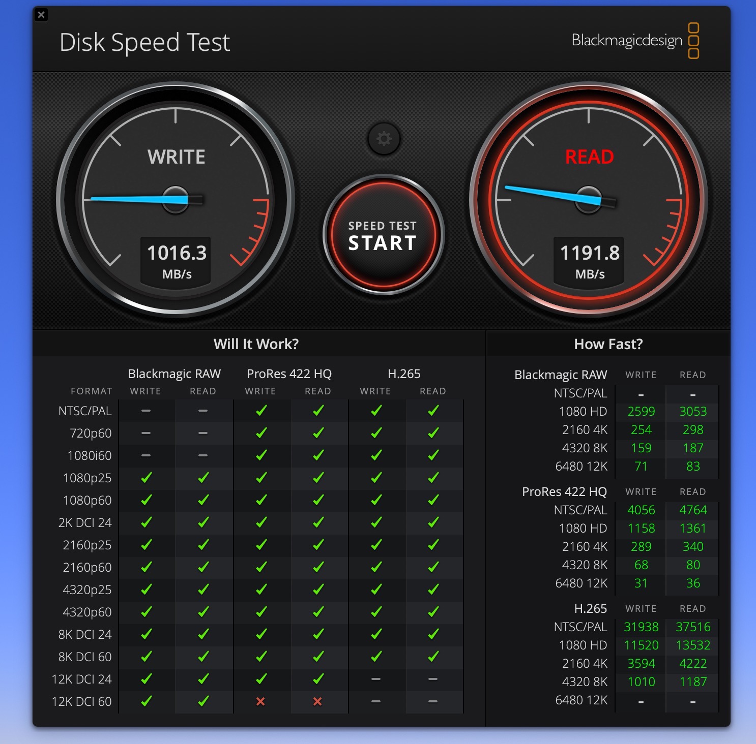Click the H.265 1080 HD write value 11520

641,645
